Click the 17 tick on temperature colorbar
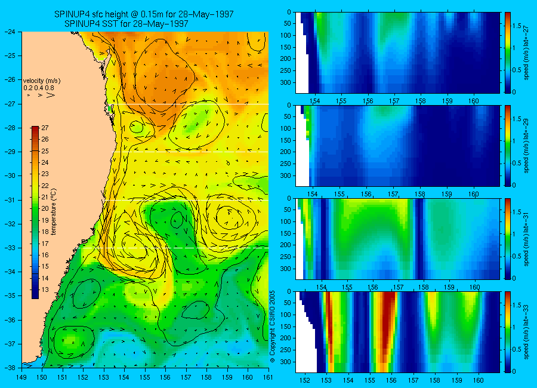This screenshot has width=537, height=388. pos(45,244)
